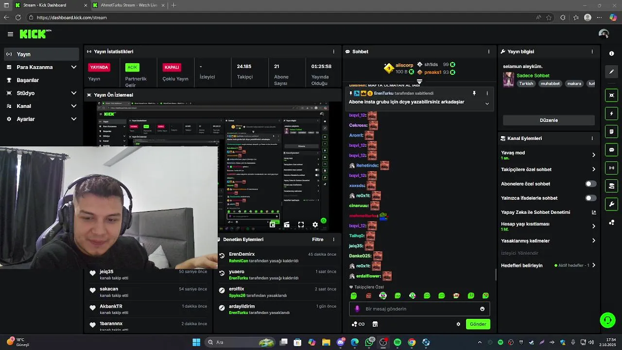The image size is (622, 350).
Task: Enter fullscreen on the stream preview
Action: (x=301, y=225)
